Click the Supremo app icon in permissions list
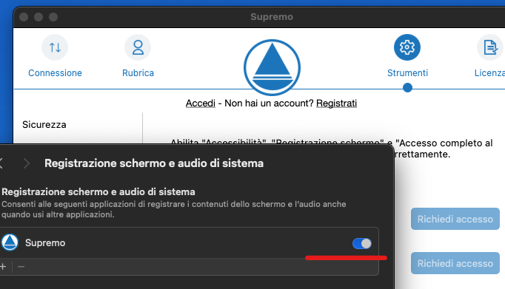The width and height of the screenshot is (505, 289). click(10, 242)
